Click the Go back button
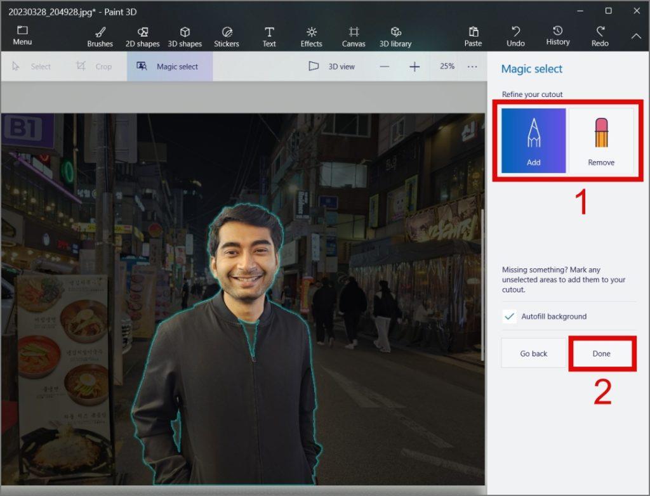Screen dimensions: 650x496 tap(533, 353)
